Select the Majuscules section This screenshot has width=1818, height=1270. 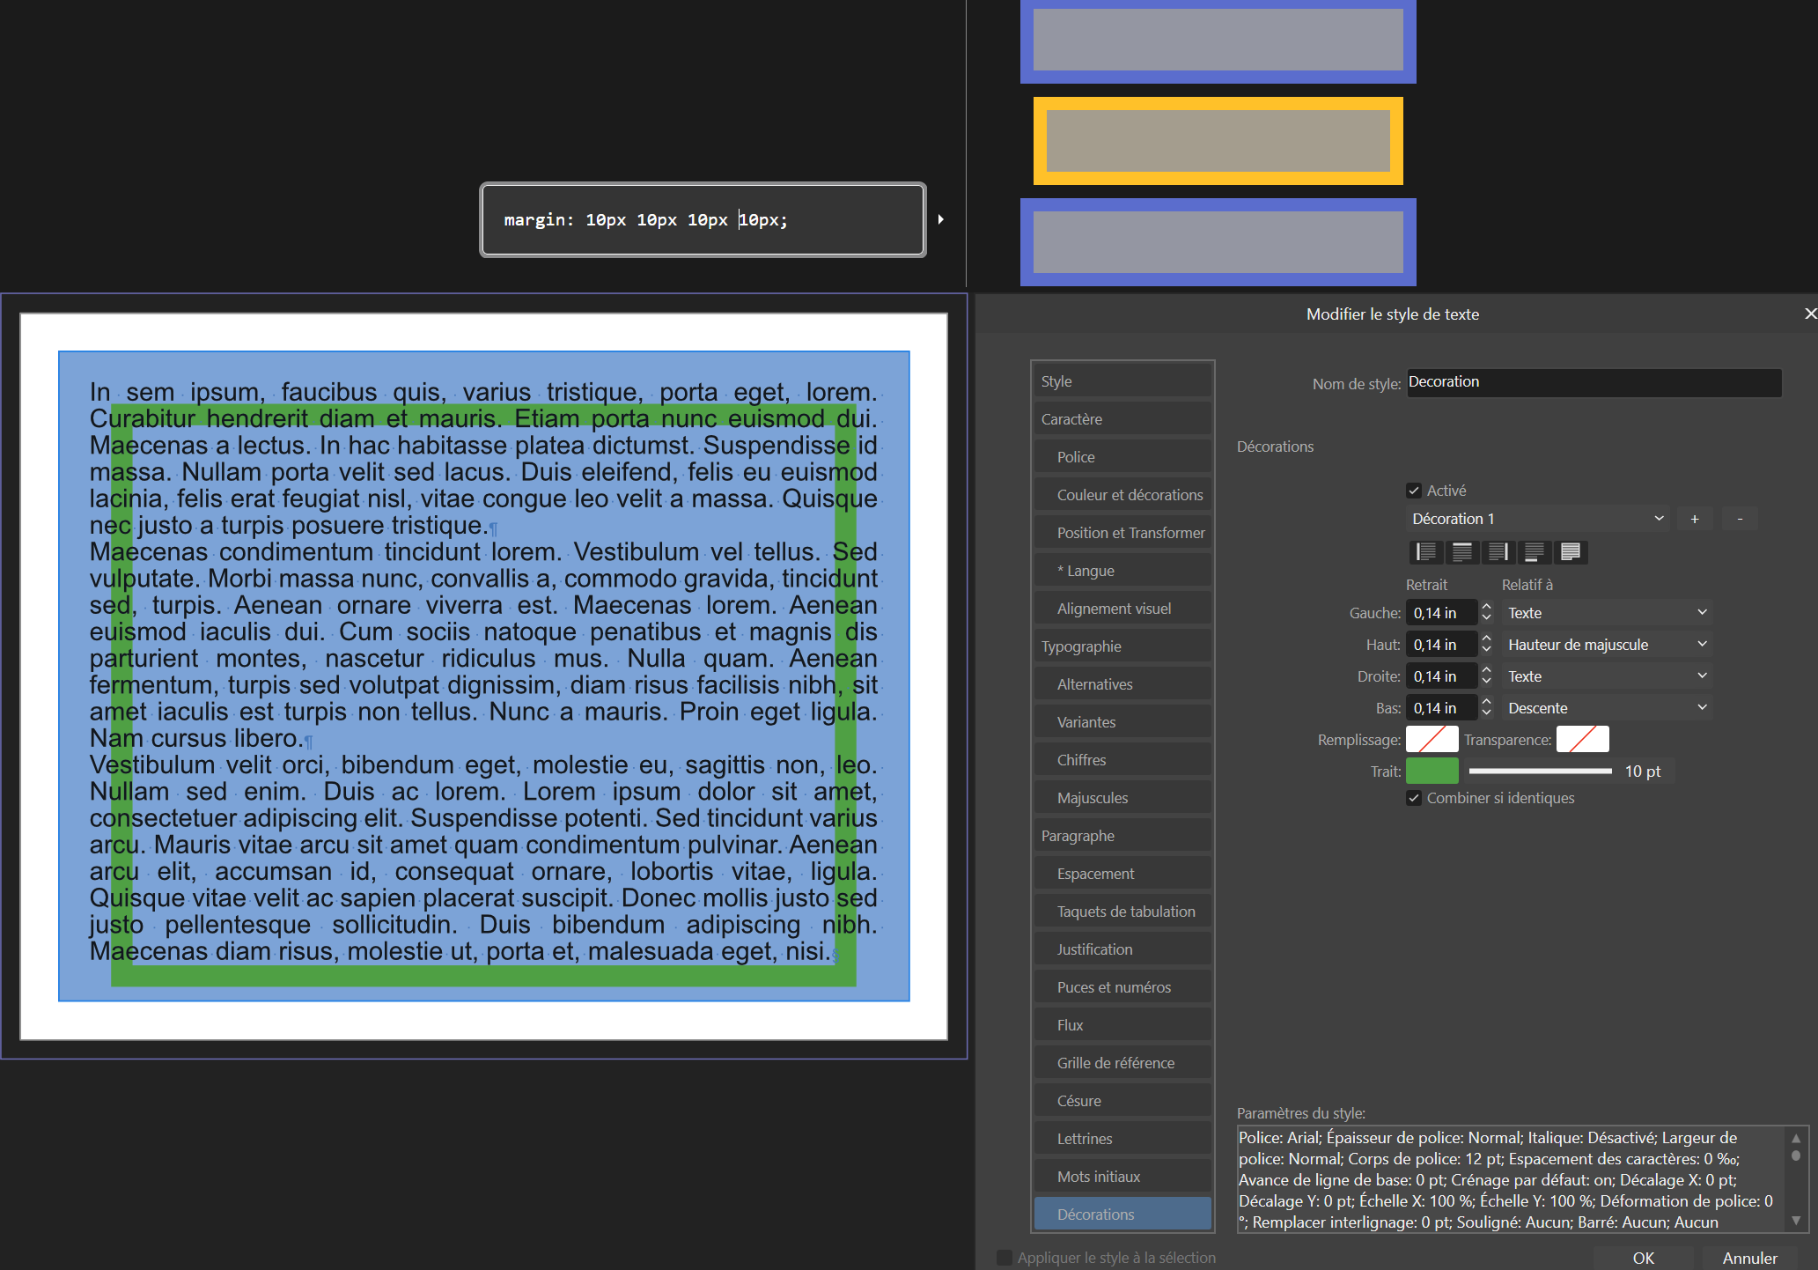coord(1122,798)
